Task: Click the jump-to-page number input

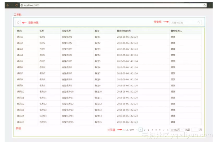Action: (195, 130)
